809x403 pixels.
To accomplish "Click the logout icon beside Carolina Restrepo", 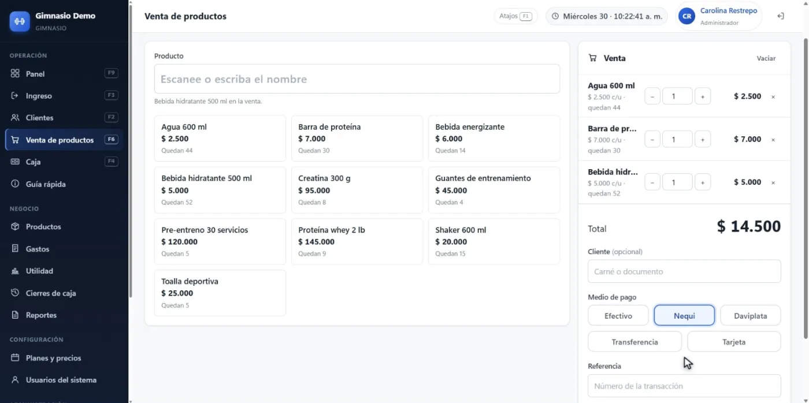I will 780,16.
